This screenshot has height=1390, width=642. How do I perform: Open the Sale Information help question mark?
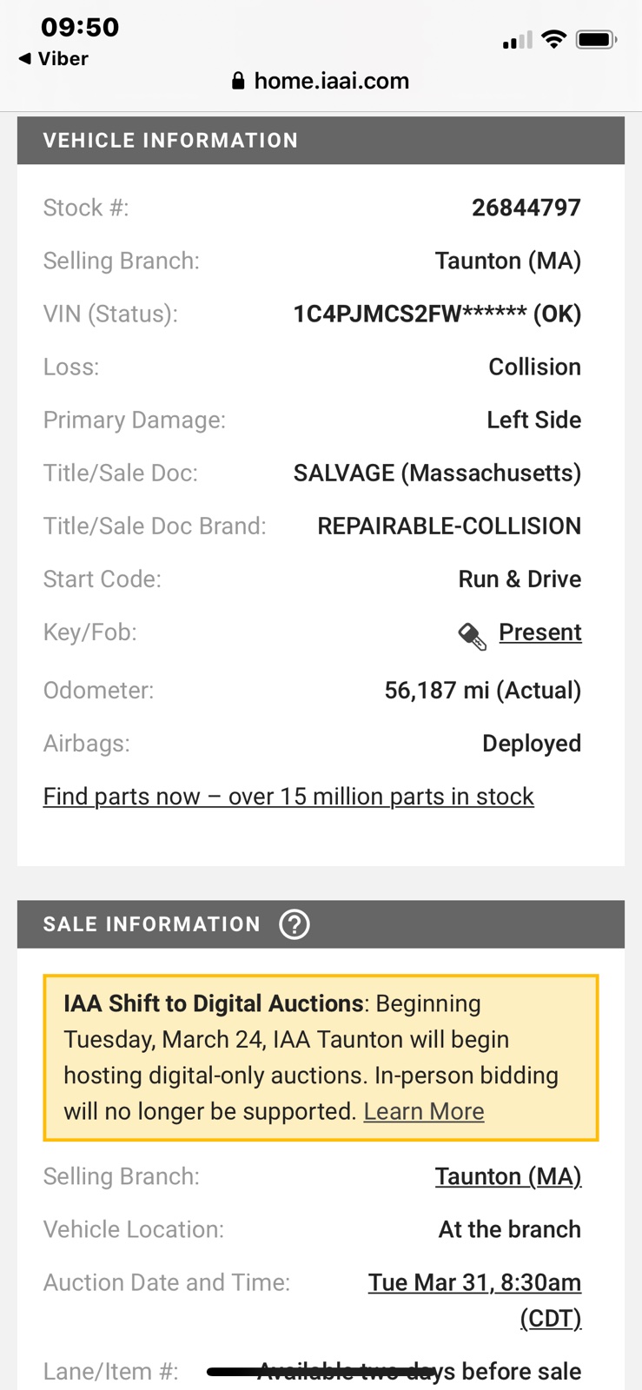295,924
